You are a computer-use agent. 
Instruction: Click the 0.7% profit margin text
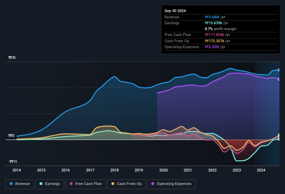(x=220, y=29)
